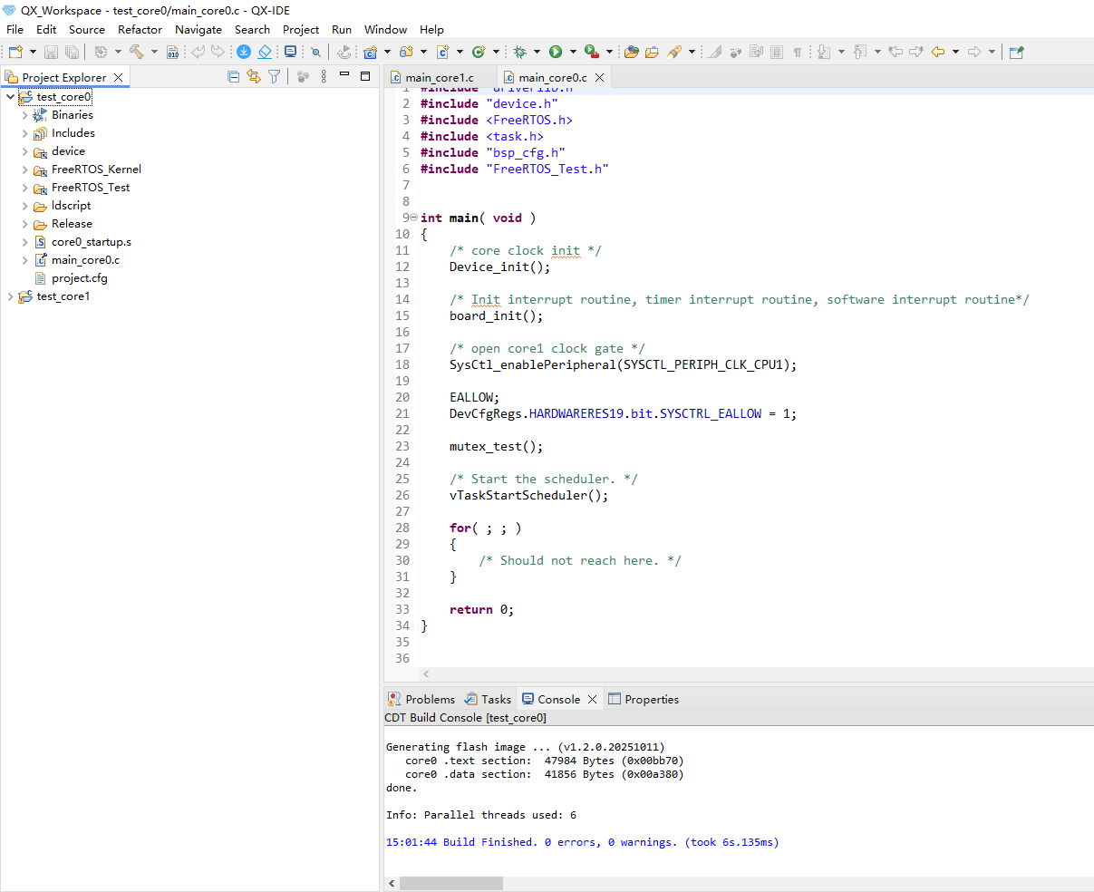Open the Refactor menu
Image resolution: width=1094 pixels, height=892 pixels.
coord(140,29)
